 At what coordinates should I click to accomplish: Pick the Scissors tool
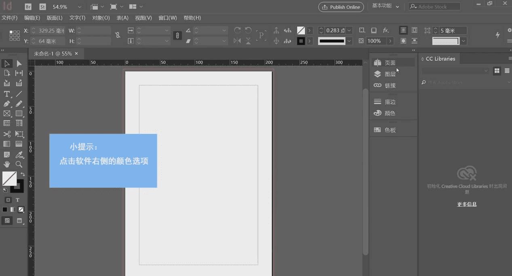7,134
